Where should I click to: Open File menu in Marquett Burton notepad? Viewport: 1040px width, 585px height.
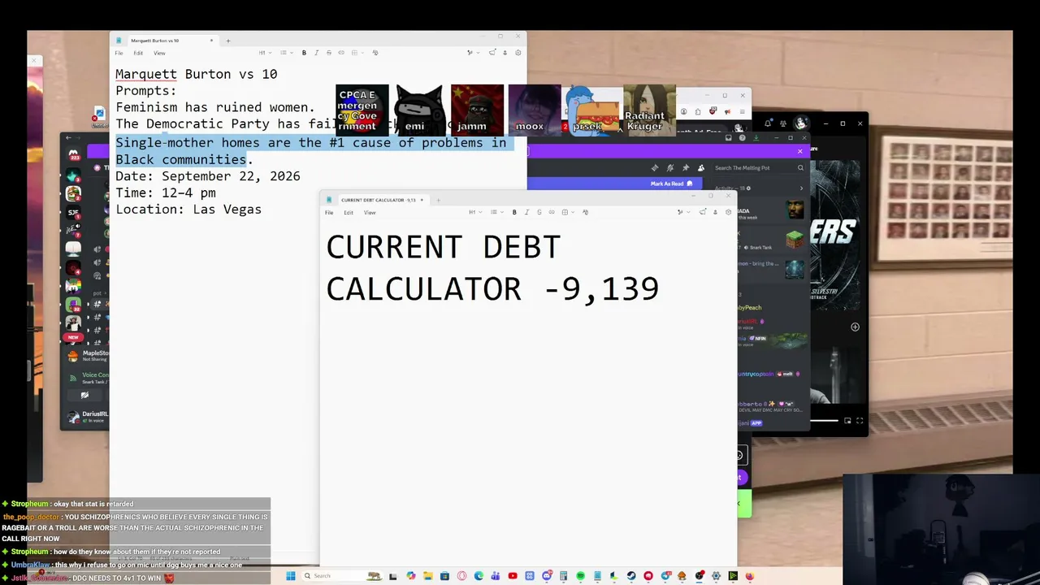pyautogui.click(x=119, y=53)
